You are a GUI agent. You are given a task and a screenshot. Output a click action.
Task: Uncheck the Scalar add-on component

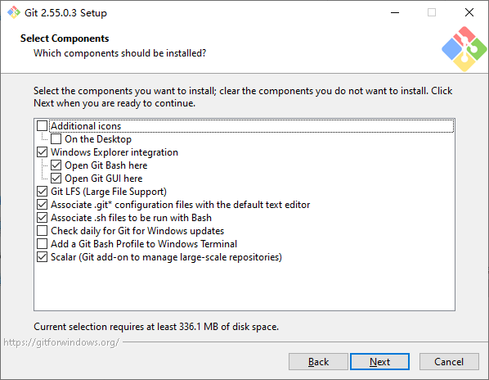click(x=42, y=257)
